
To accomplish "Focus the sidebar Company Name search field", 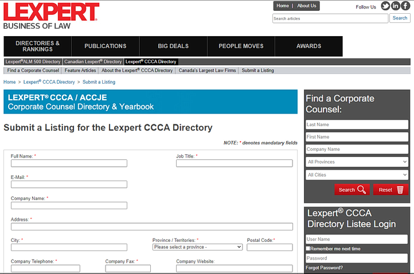I will click(357, 150).
